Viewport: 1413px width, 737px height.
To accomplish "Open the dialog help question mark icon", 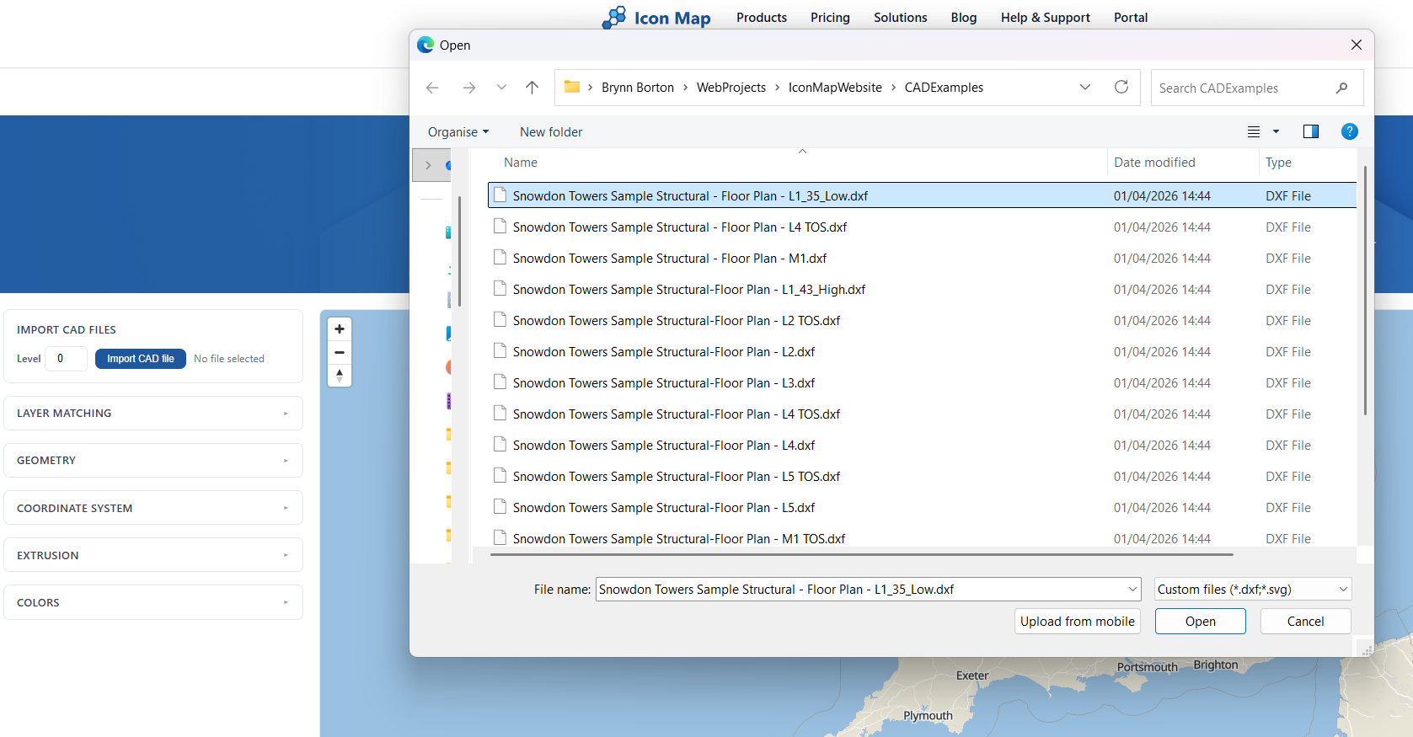I will (x=1349, y=131).
